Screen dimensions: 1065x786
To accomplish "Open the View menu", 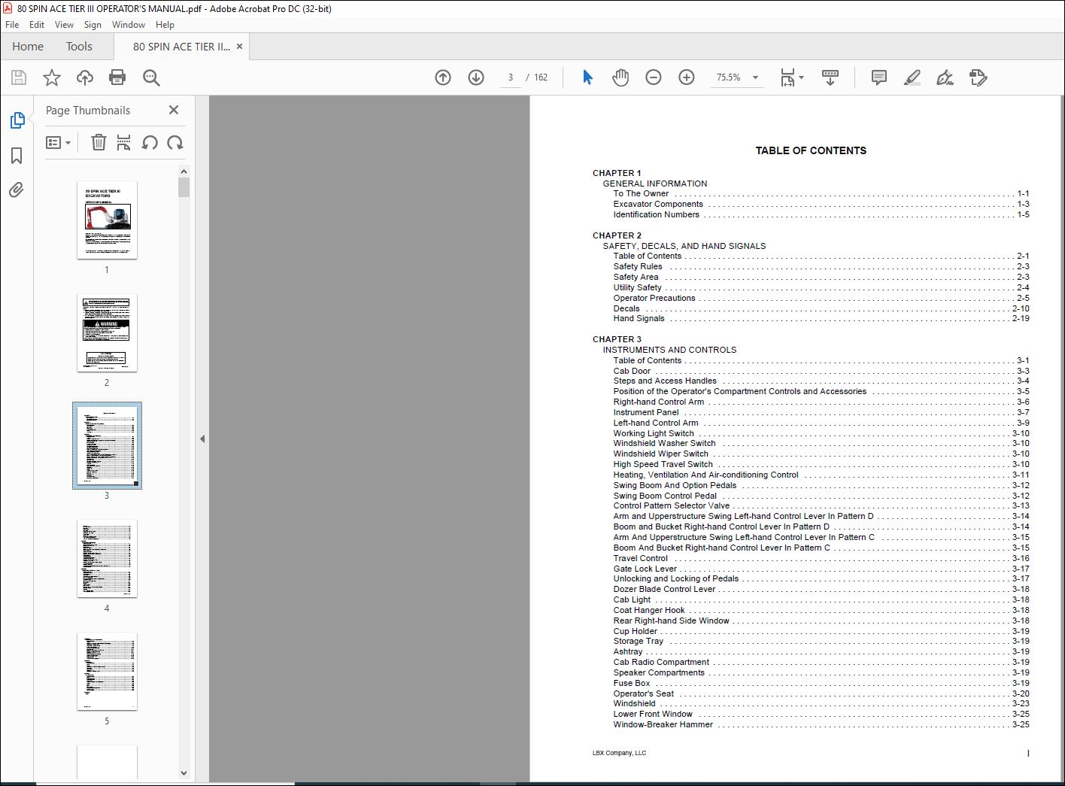I will pos(64,25).
